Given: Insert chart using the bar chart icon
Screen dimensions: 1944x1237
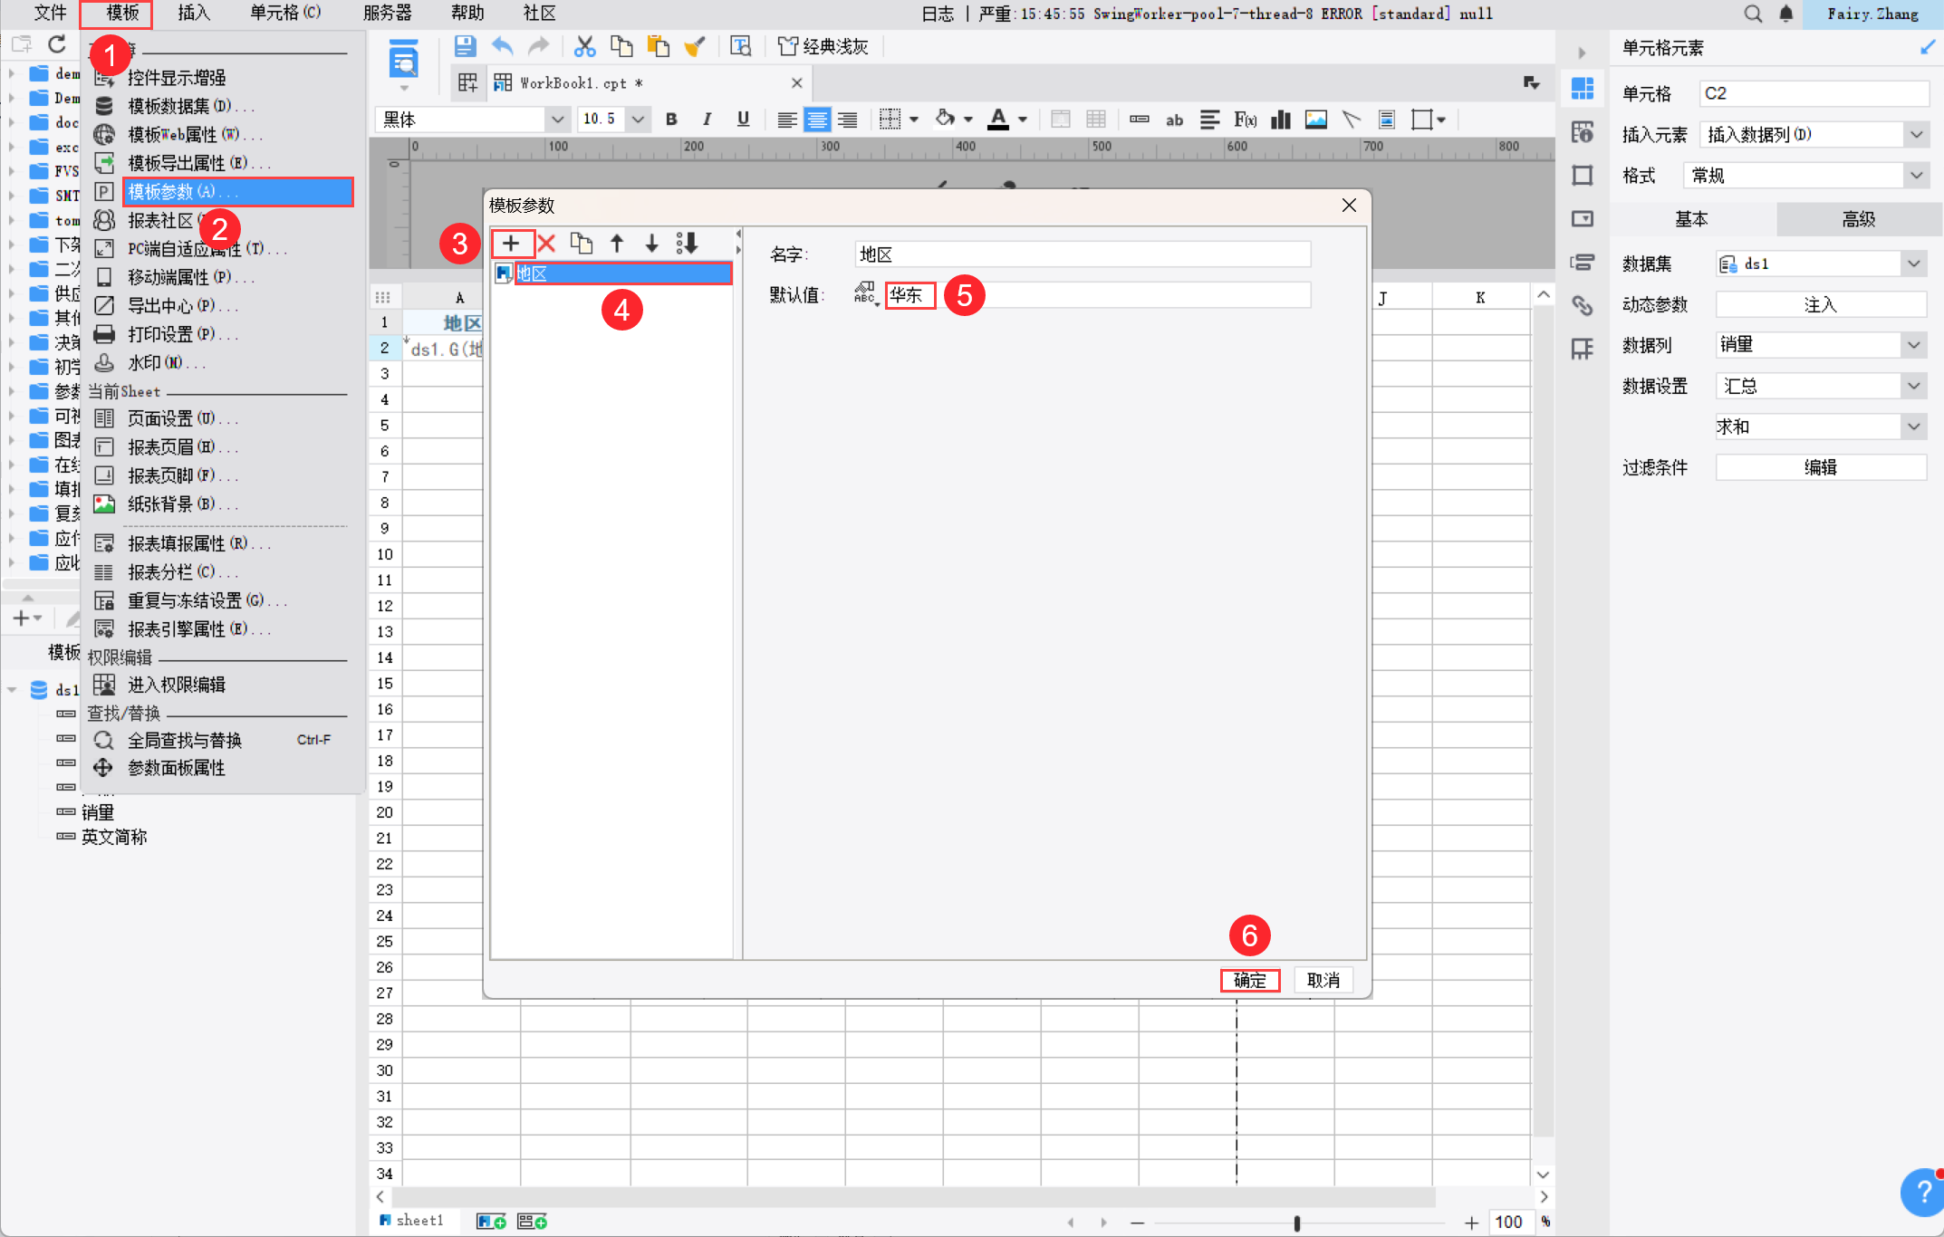Looking at the screenshot, I should (x=1280, y=120).
